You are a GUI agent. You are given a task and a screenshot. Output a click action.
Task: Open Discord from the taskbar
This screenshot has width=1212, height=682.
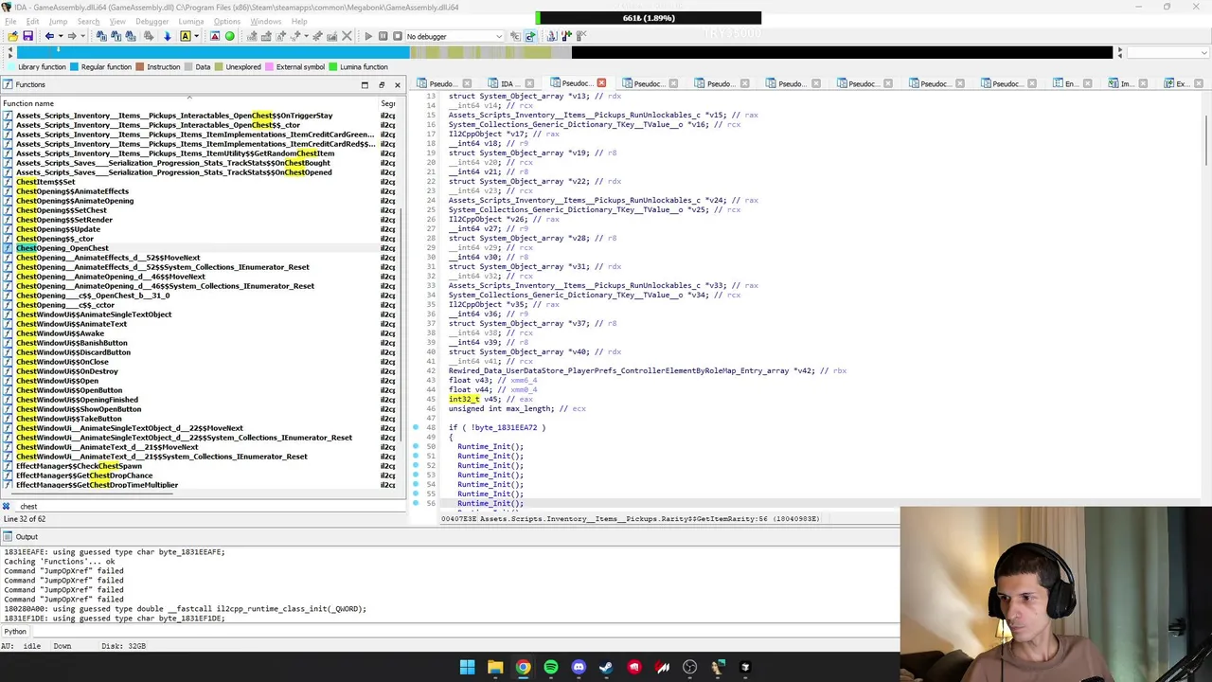(579, 667)
